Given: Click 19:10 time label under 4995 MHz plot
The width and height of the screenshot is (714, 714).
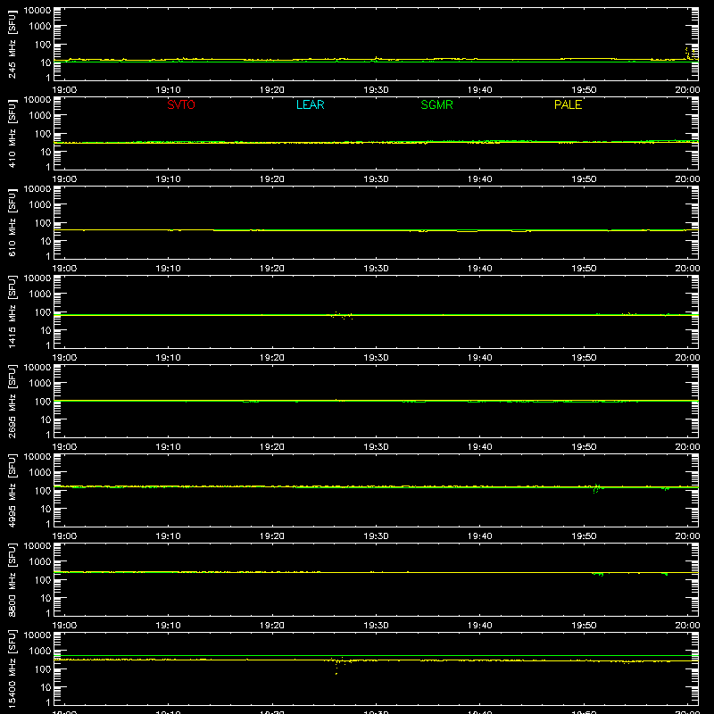Looking at the screenshot, I should [169, 536].
